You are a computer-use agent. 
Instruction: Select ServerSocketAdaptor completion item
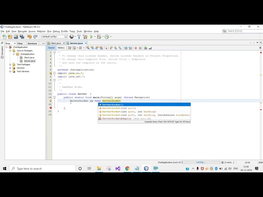pyautogui.click(x=144, y=119)
